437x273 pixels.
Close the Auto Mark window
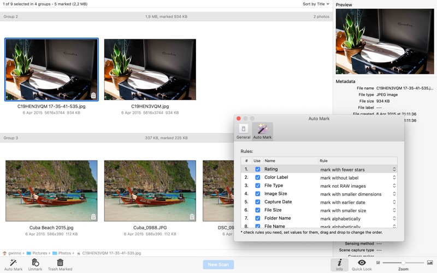pos(239,118)
